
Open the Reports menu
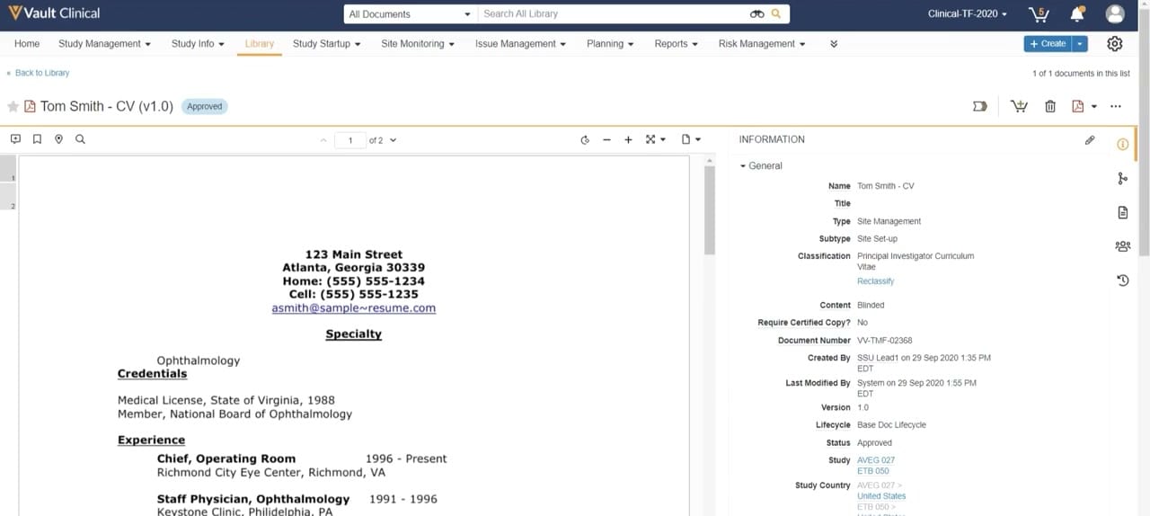[x=677, y=43]
